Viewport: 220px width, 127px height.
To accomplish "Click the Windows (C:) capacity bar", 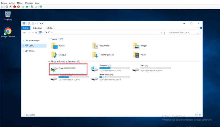I will (115, 68).
